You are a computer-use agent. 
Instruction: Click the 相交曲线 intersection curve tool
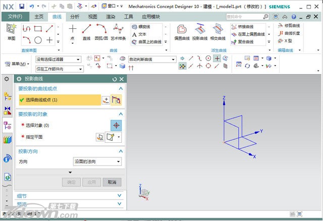[x=218, y=32]
